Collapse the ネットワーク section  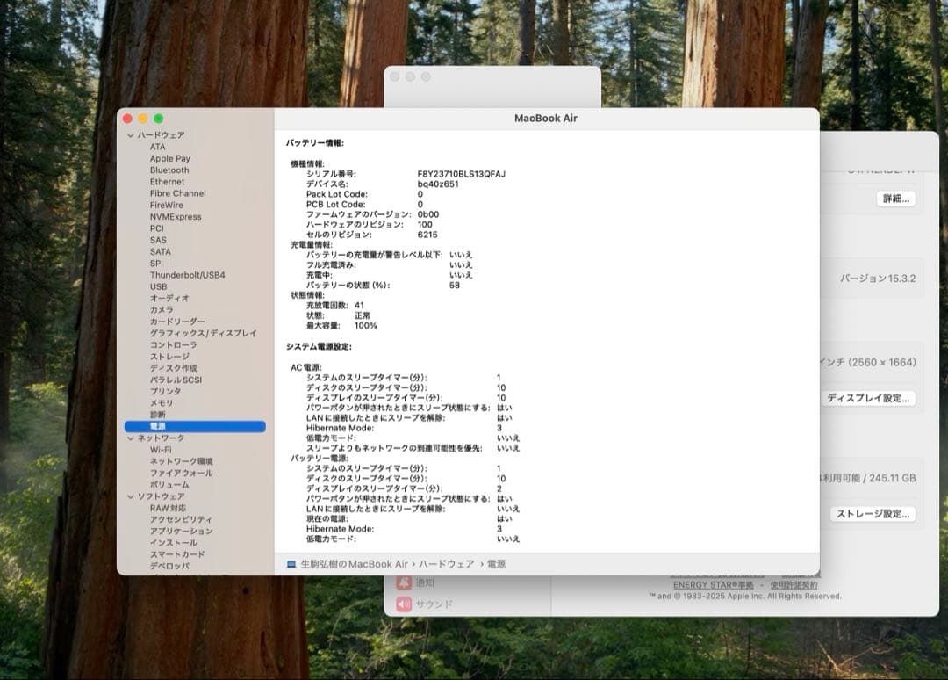(131, 438)
